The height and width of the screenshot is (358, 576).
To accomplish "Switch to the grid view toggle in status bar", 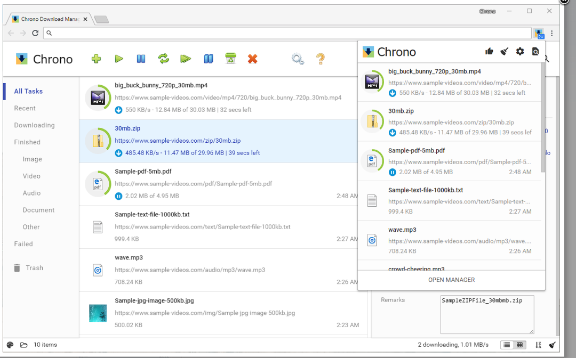I will (519, 345).
